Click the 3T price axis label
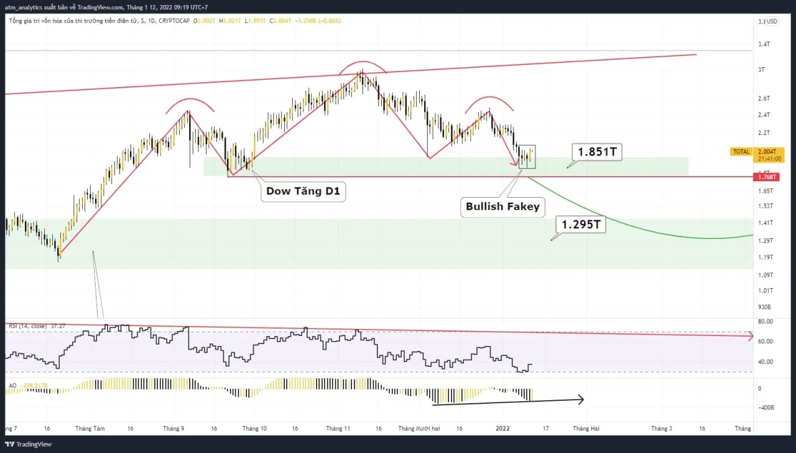The height and width of the screenshot is (453, 796). (x=761, y=69)
